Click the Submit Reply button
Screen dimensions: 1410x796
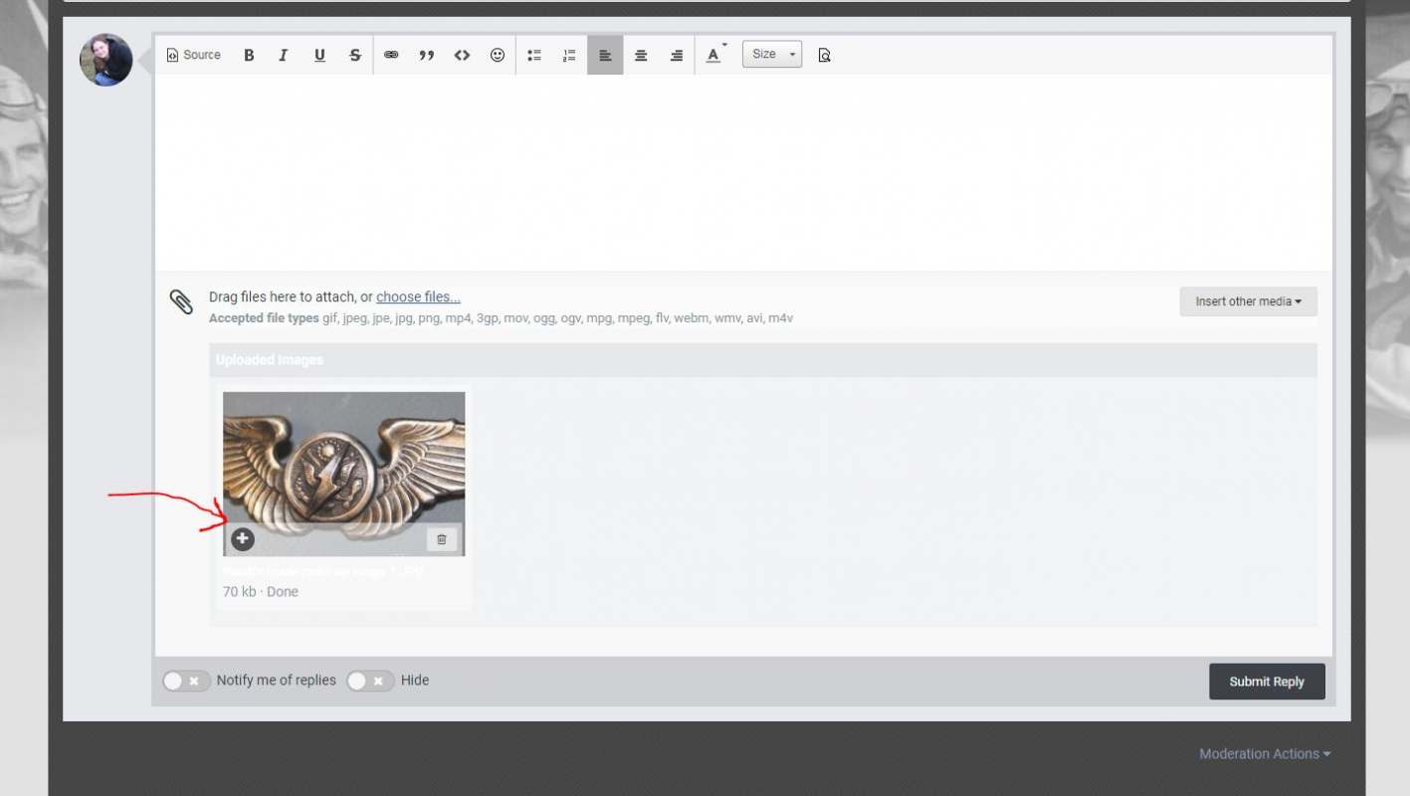(1266, 681)
